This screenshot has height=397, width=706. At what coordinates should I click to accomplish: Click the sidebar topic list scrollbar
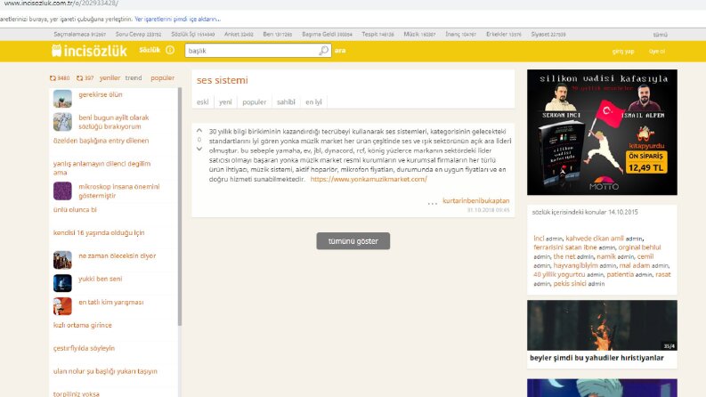pyautogui.click(x=180, y=207)
